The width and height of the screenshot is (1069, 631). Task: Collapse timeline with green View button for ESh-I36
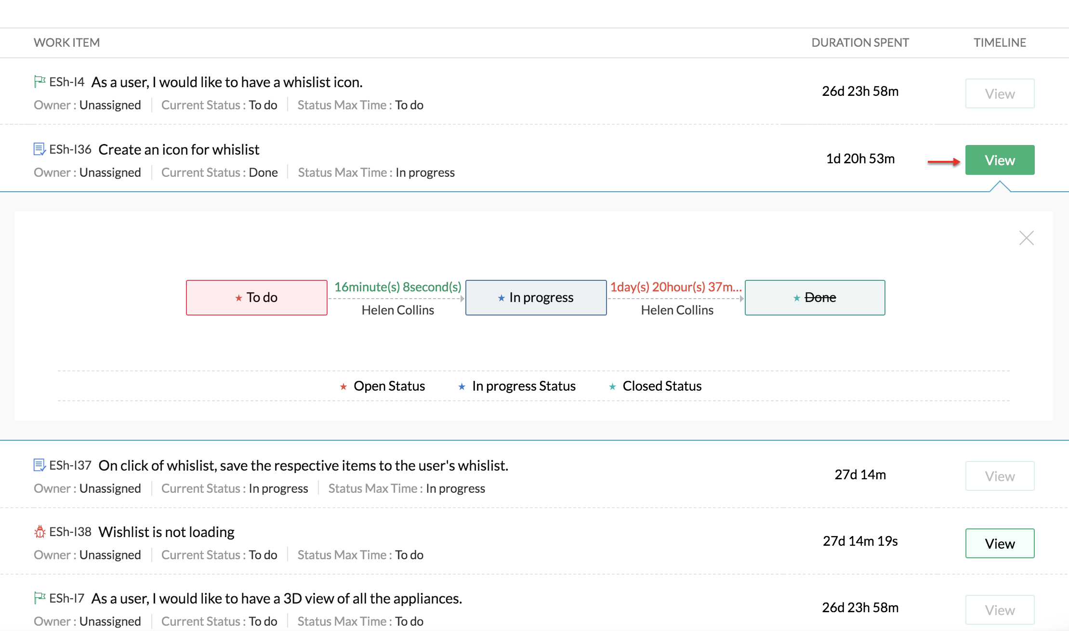pos(1000,160)
